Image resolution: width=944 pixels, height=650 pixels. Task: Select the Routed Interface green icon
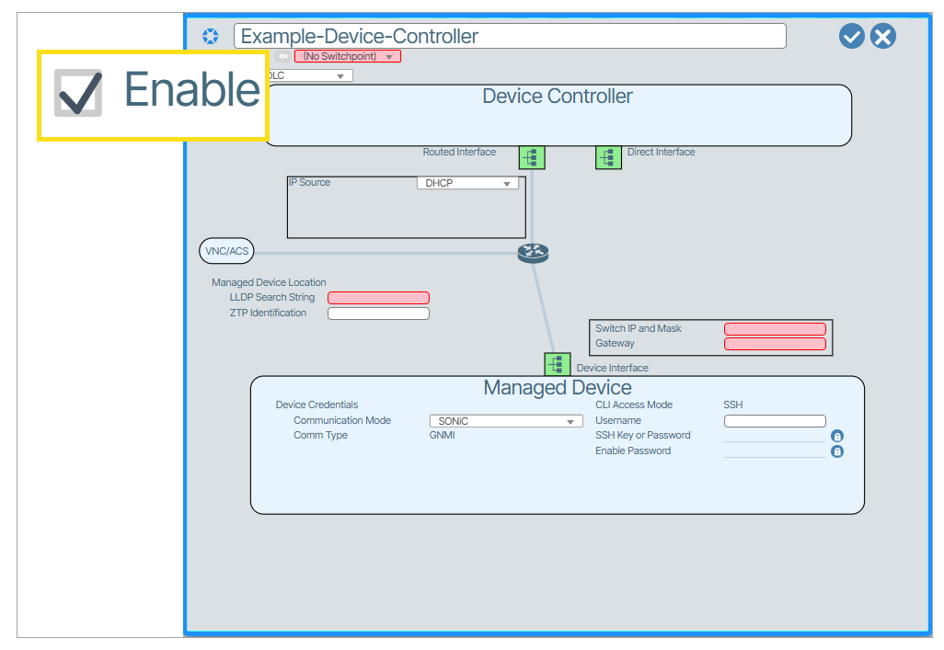coord(532,157)
